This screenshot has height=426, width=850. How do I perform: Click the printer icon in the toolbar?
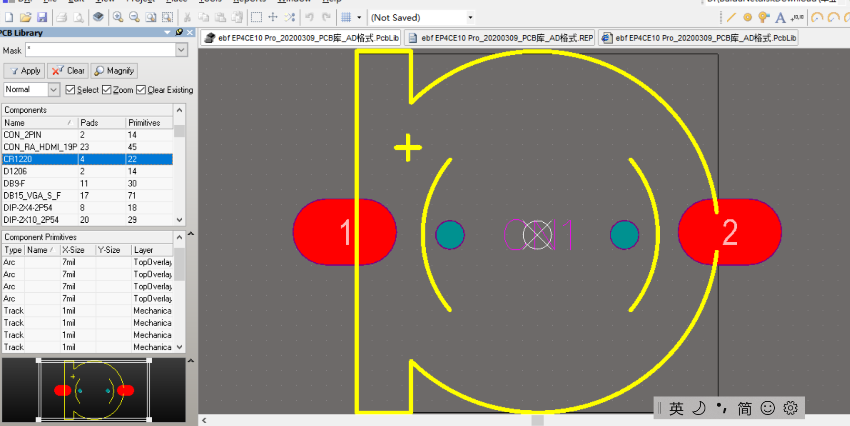point(61,18)
